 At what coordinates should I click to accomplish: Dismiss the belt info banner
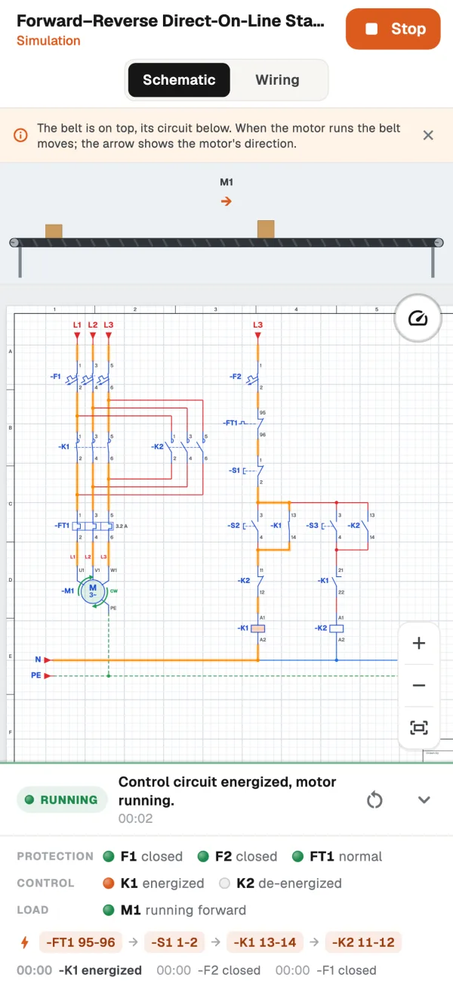(428, 135)
